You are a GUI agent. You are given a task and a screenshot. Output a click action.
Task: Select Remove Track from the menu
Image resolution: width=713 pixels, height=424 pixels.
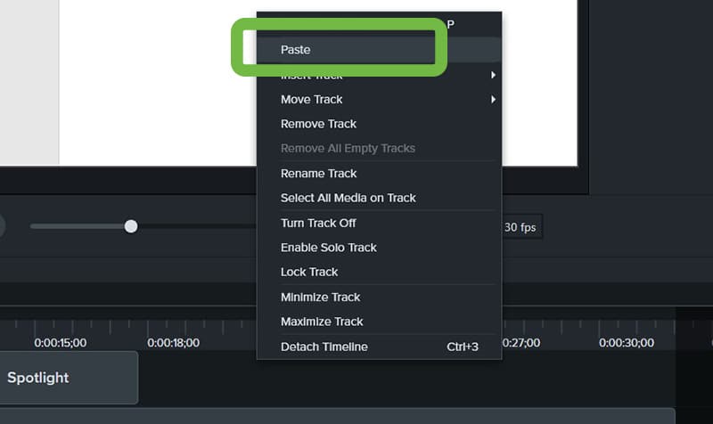(379, 124)
